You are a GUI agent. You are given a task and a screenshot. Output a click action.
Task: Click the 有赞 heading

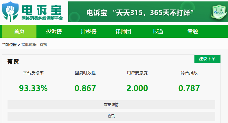13,61
